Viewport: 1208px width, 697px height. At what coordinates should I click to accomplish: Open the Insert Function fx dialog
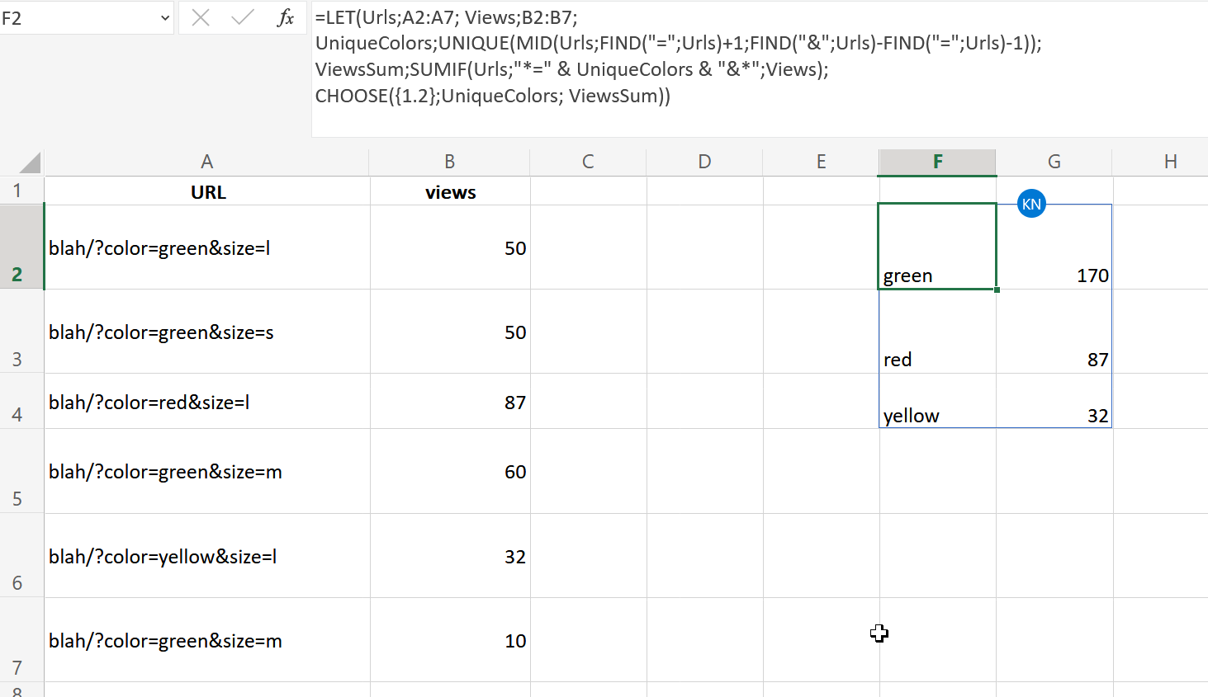click(285, 17)
